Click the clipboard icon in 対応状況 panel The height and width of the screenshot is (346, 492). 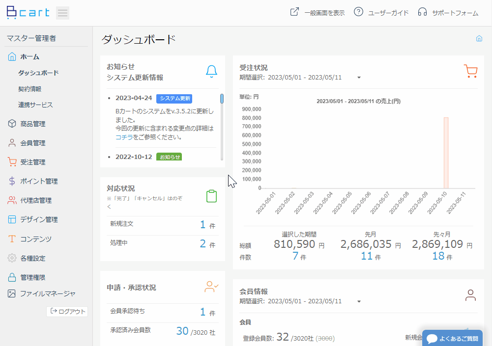point(211,196)
